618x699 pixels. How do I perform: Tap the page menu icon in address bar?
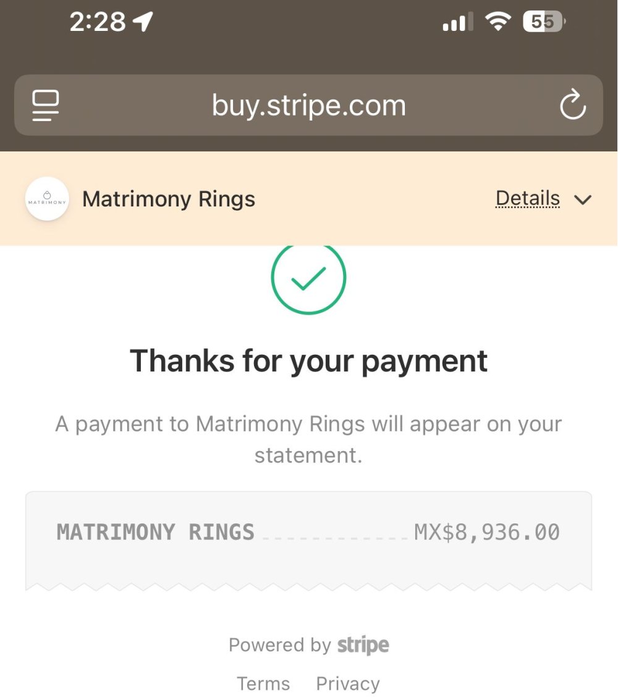point(46,106)
